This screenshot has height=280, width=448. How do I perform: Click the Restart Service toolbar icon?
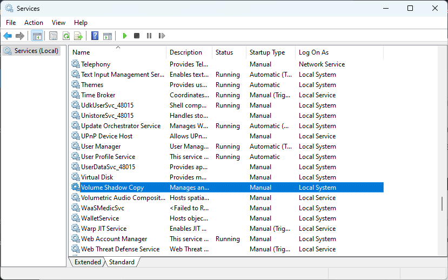162,36
